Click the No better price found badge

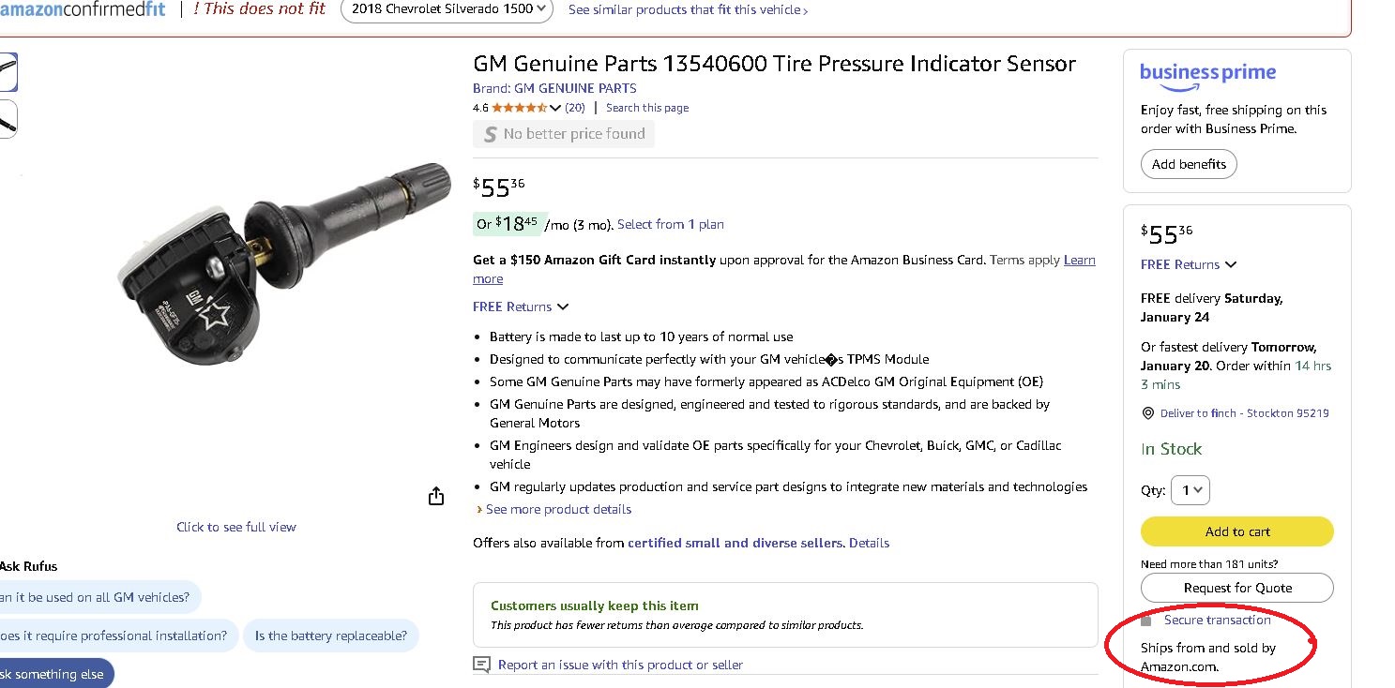point(564,134)
